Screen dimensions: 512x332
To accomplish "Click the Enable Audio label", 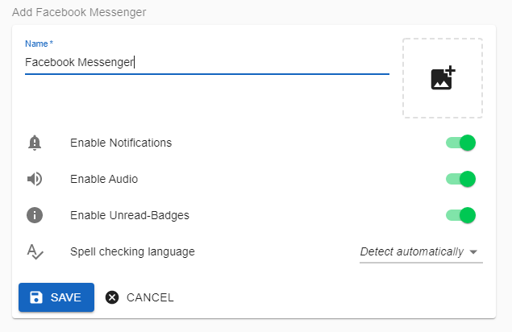I will pyautogui.click(x=104, y=179).
